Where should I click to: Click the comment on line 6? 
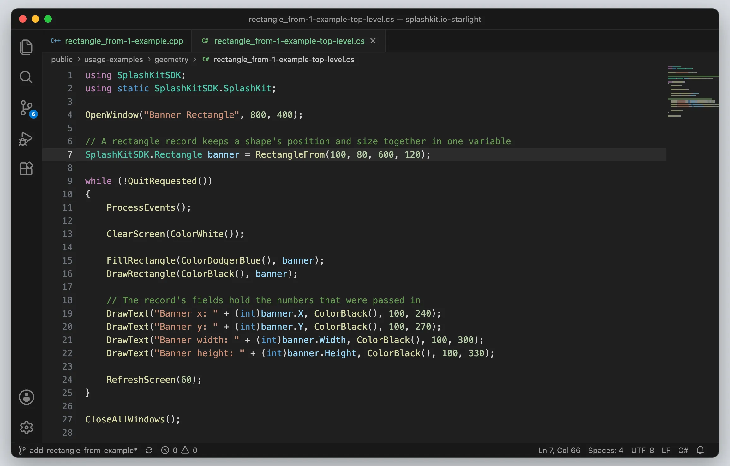(x=298, y=141)
